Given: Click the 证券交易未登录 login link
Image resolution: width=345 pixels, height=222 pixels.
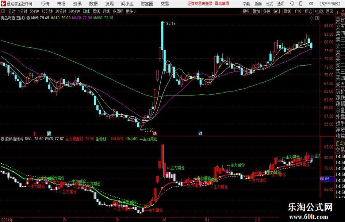Looking at the screenshot, I should tap(200, 4).
